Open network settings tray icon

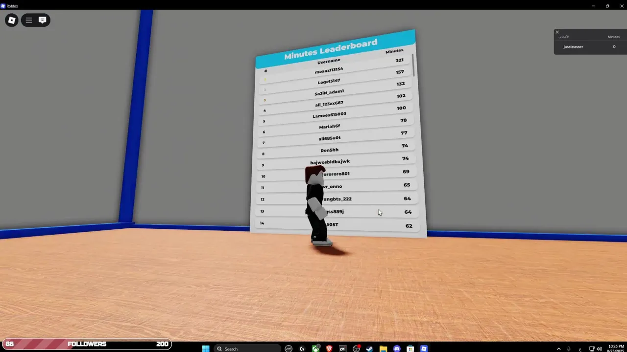pyautogui.click(x=592, y=349)
